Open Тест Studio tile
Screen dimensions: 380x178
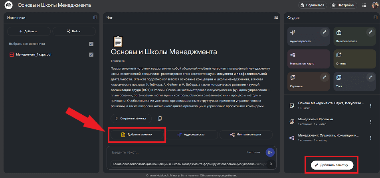[x=354, y=82]
